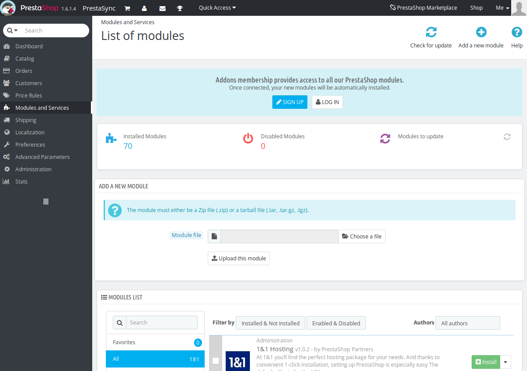Click the magnifier icon in modules list search
This screenshot has height=371, width=527.
(119, 323)
